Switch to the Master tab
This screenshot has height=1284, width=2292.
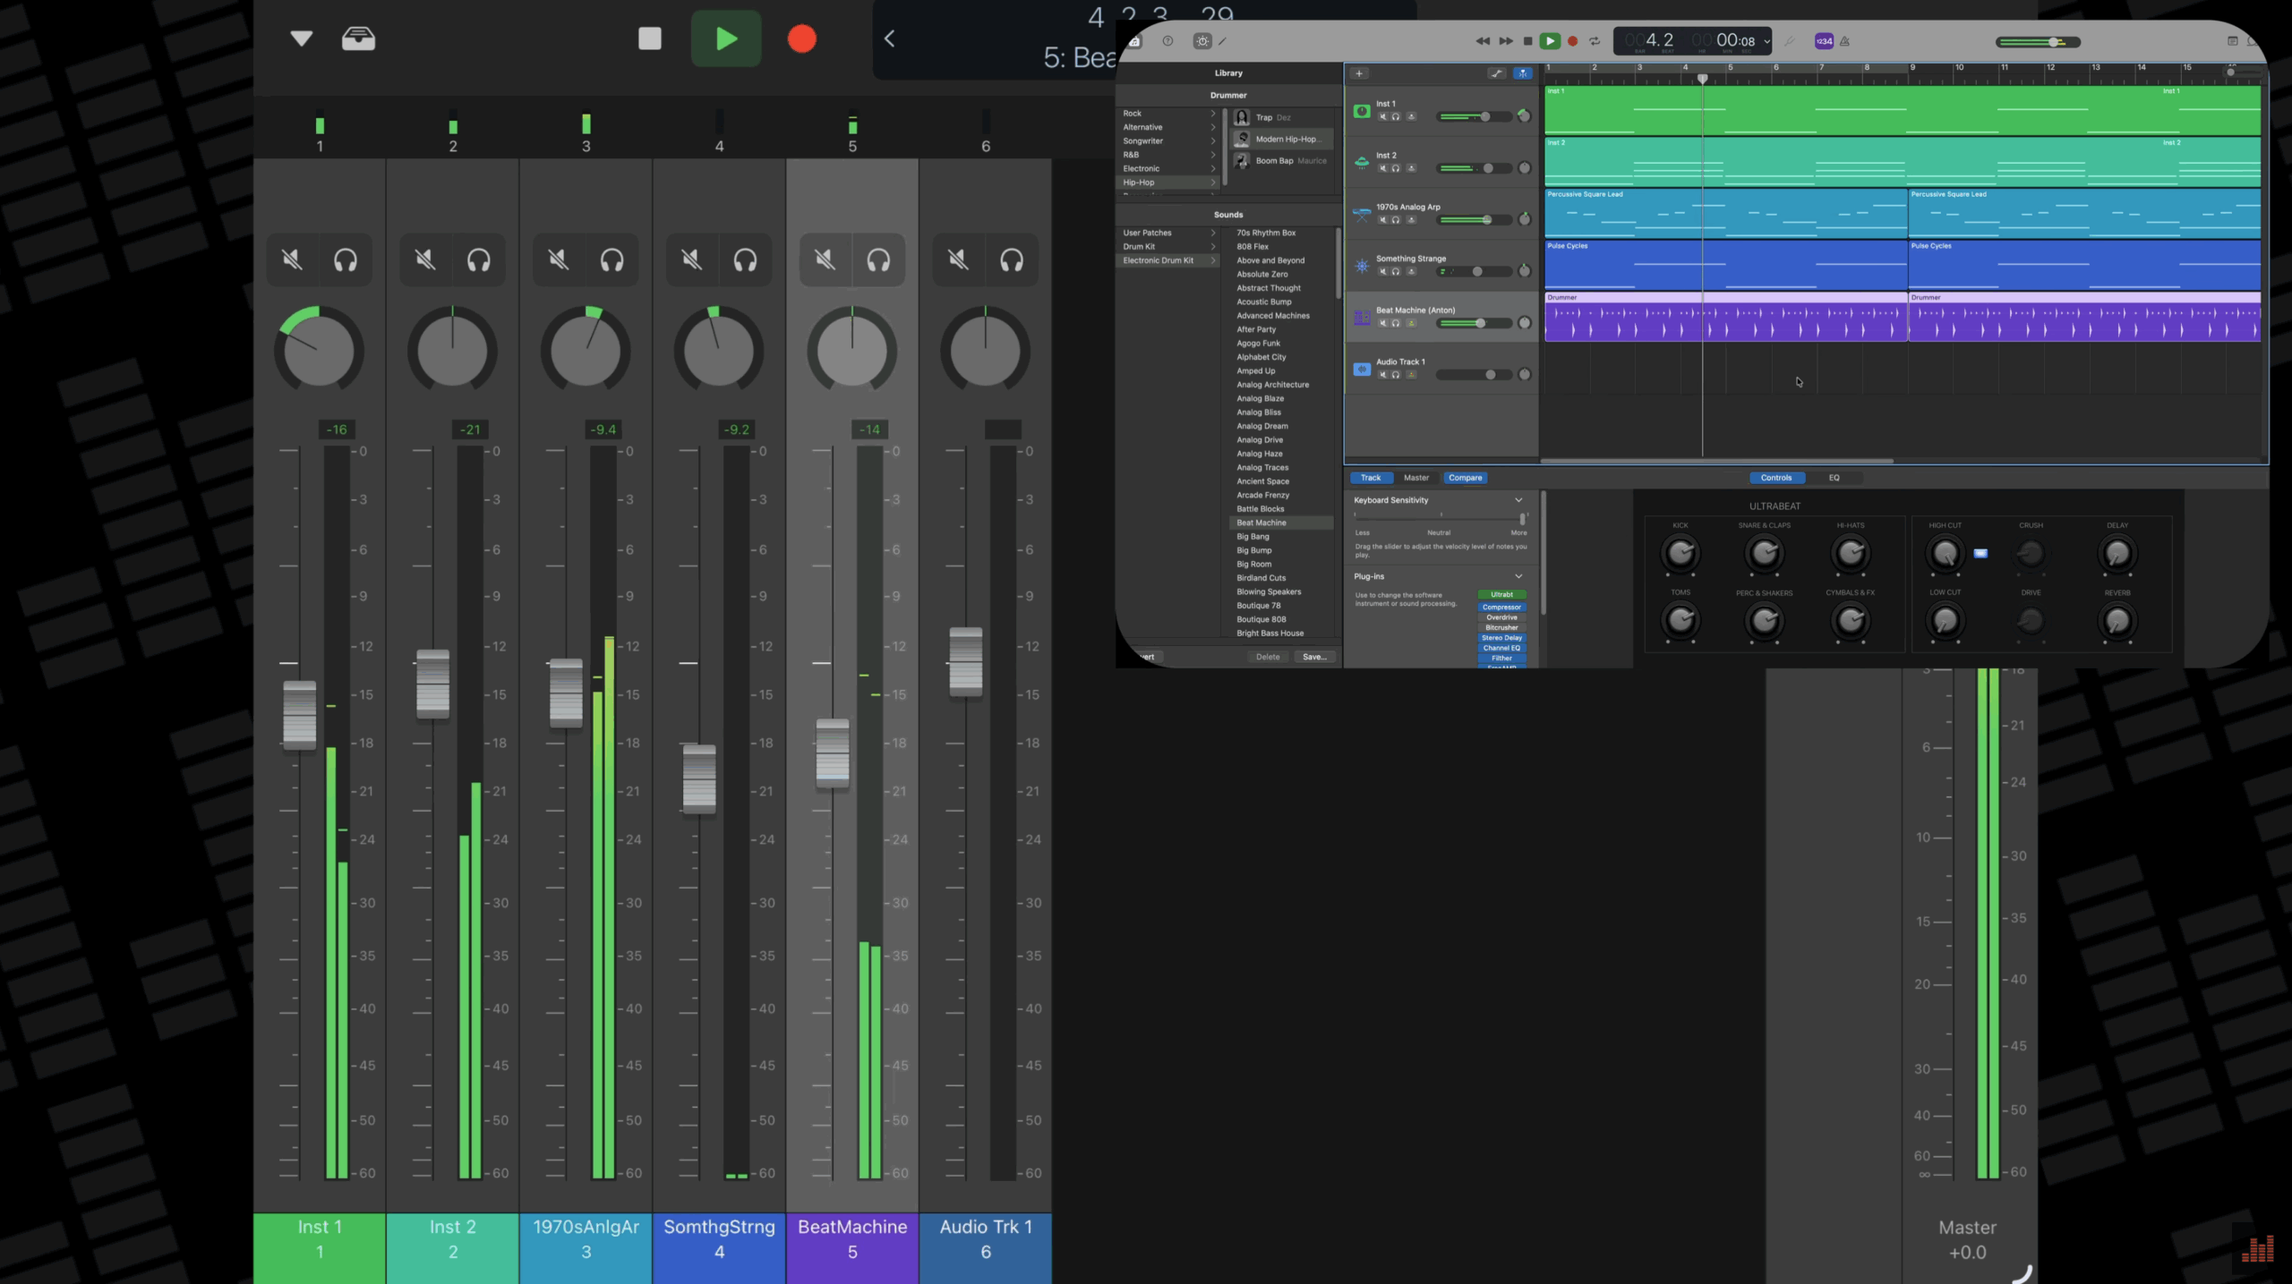[x=1416, y=478]
